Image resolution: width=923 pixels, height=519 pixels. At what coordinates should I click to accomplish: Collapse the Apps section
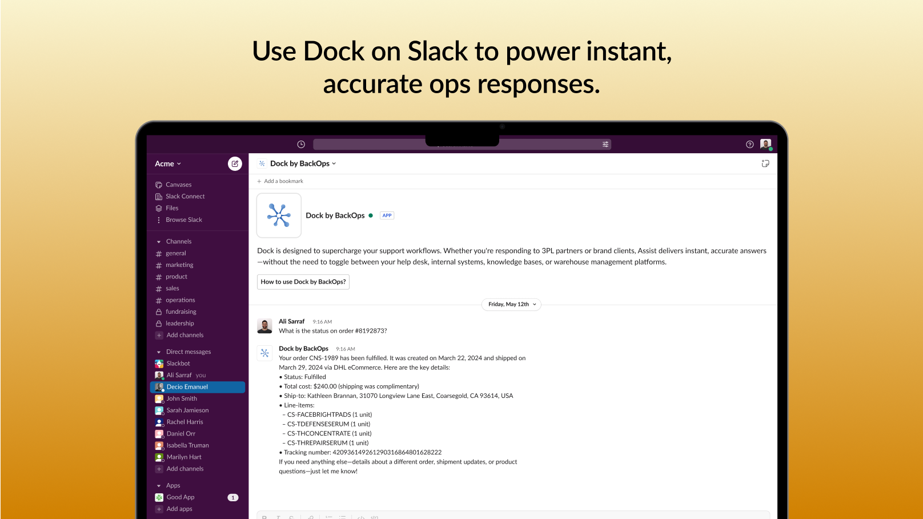point(159,486)
